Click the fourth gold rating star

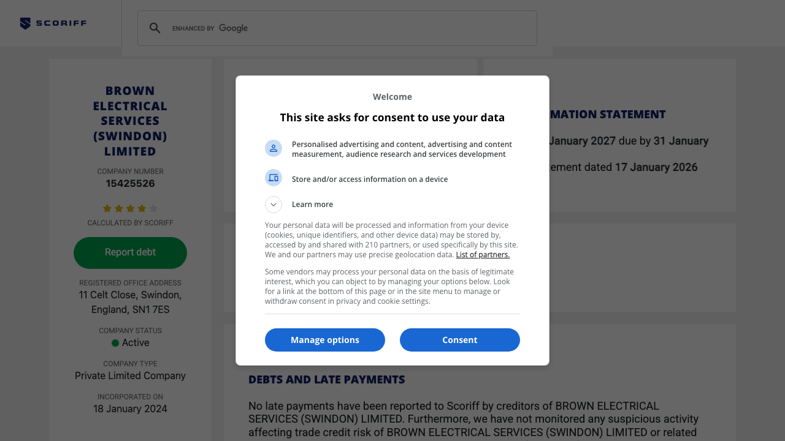[142, 208]
